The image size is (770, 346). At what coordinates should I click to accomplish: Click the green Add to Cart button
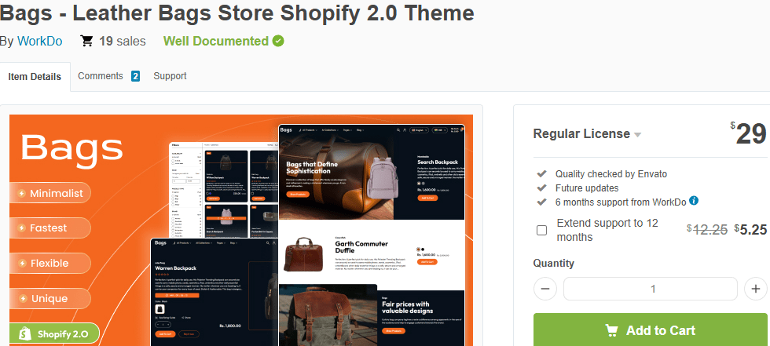(651, 330)
